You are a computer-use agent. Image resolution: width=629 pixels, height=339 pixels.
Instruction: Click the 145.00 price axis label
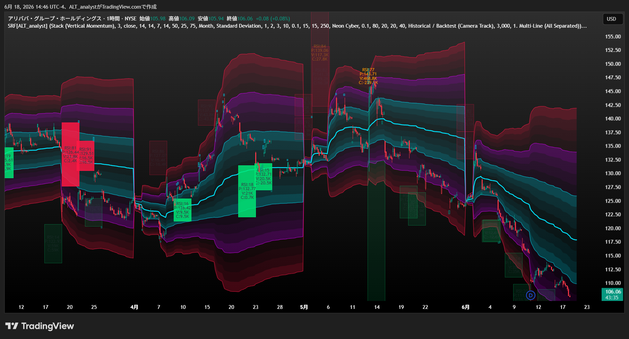(x=613, y=91)
